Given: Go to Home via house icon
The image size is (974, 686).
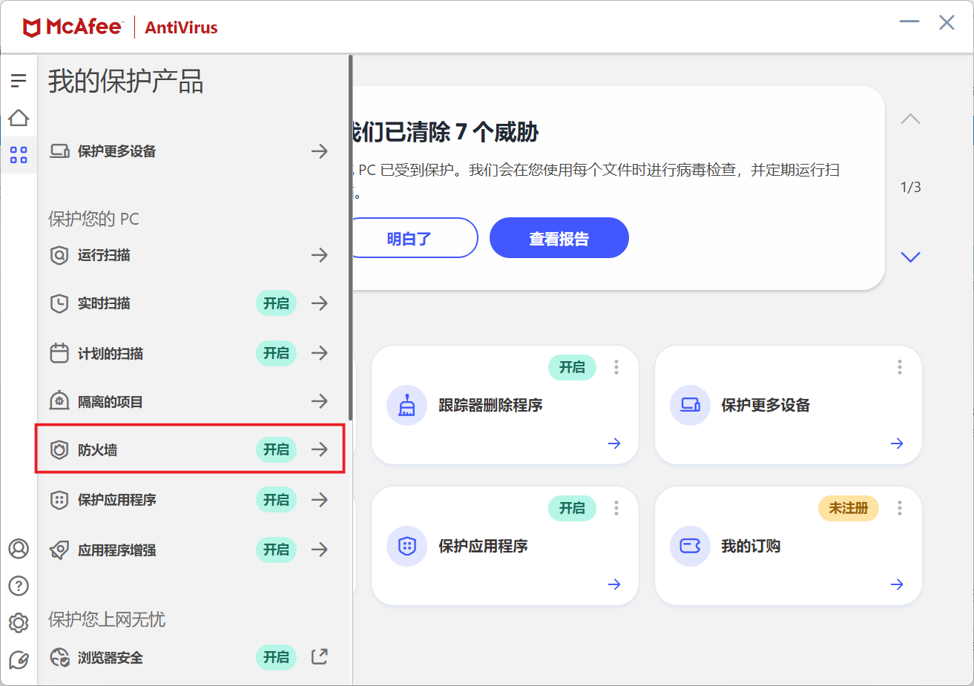Looking at the screenshot, I should click(x=19, y=118).
